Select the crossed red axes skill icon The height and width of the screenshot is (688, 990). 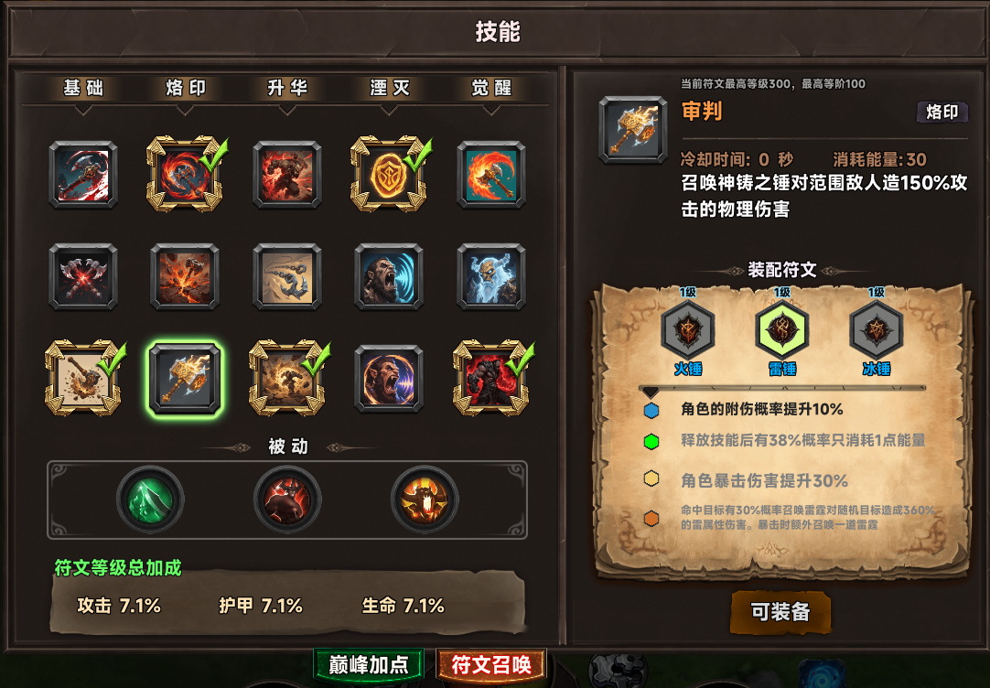[x=83, y=276]
